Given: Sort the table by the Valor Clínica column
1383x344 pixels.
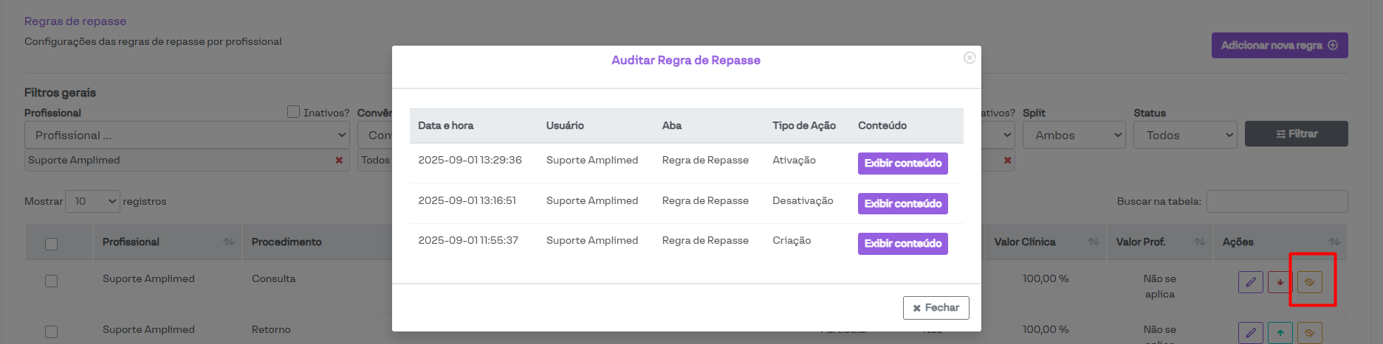Looking at the screenshot, I should pos(1094,242).
